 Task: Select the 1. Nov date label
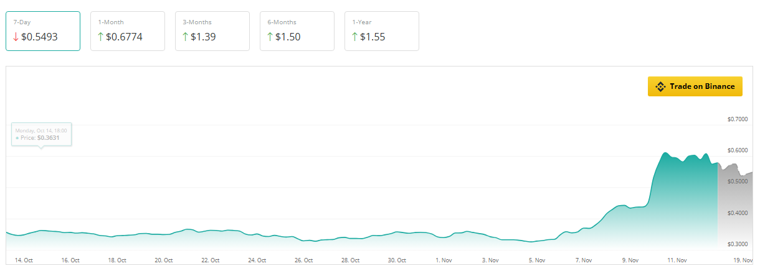(x=444, y=260)
